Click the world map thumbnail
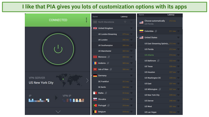This screenshot has width=209, height=117. (x=69, y=80)
